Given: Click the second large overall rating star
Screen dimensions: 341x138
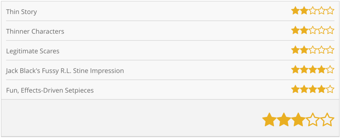Looking at the screenshot, I should [284, 120].
